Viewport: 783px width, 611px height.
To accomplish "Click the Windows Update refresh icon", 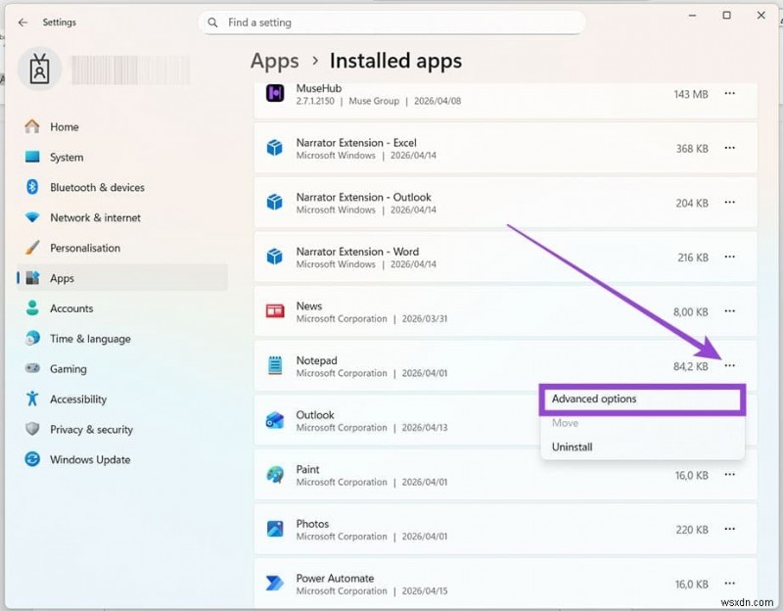I will coord(32,459).
